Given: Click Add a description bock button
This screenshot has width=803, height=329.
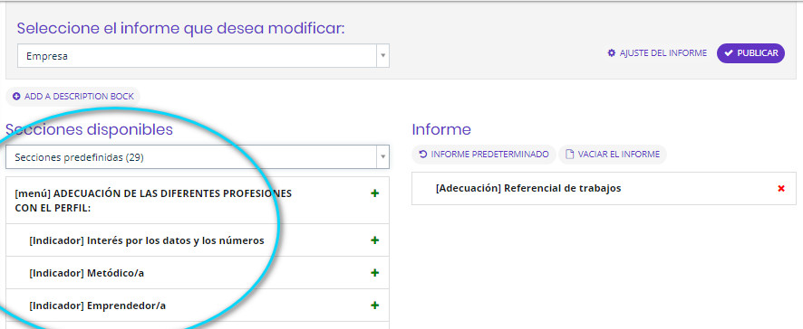Looking at the screenshot, I should pyautogui.click(x=73, y=96).
